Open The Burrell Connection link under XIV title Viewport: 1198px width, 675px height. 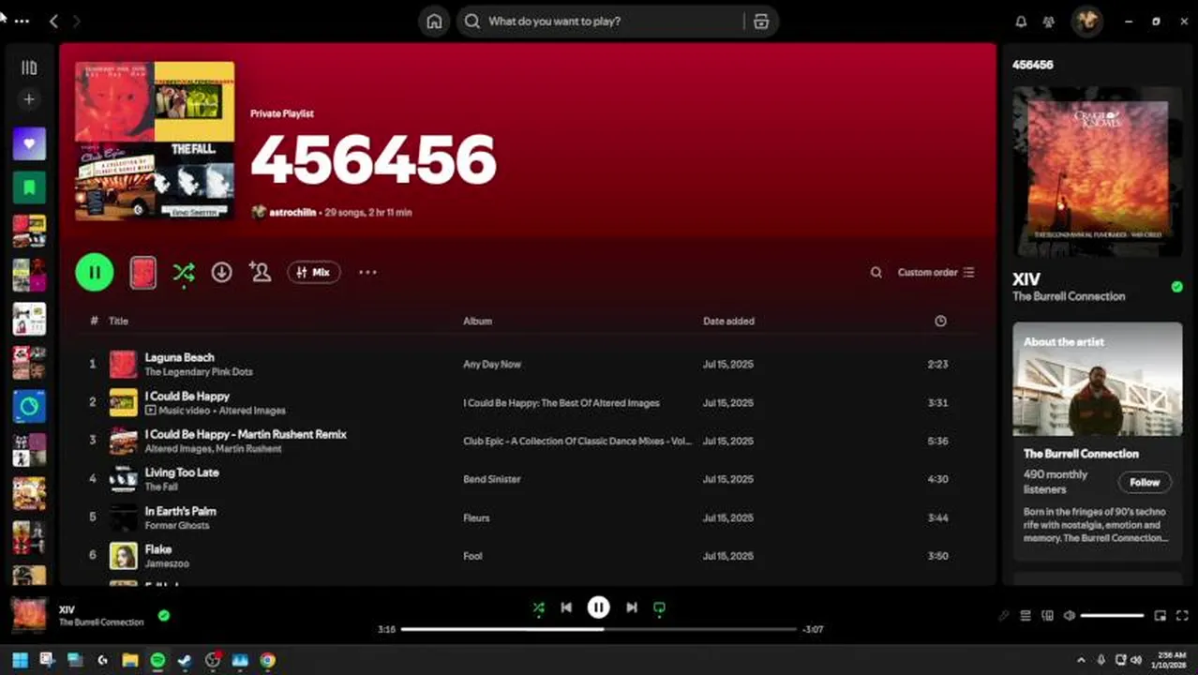pyautogui.click(x=1069, y=296)
